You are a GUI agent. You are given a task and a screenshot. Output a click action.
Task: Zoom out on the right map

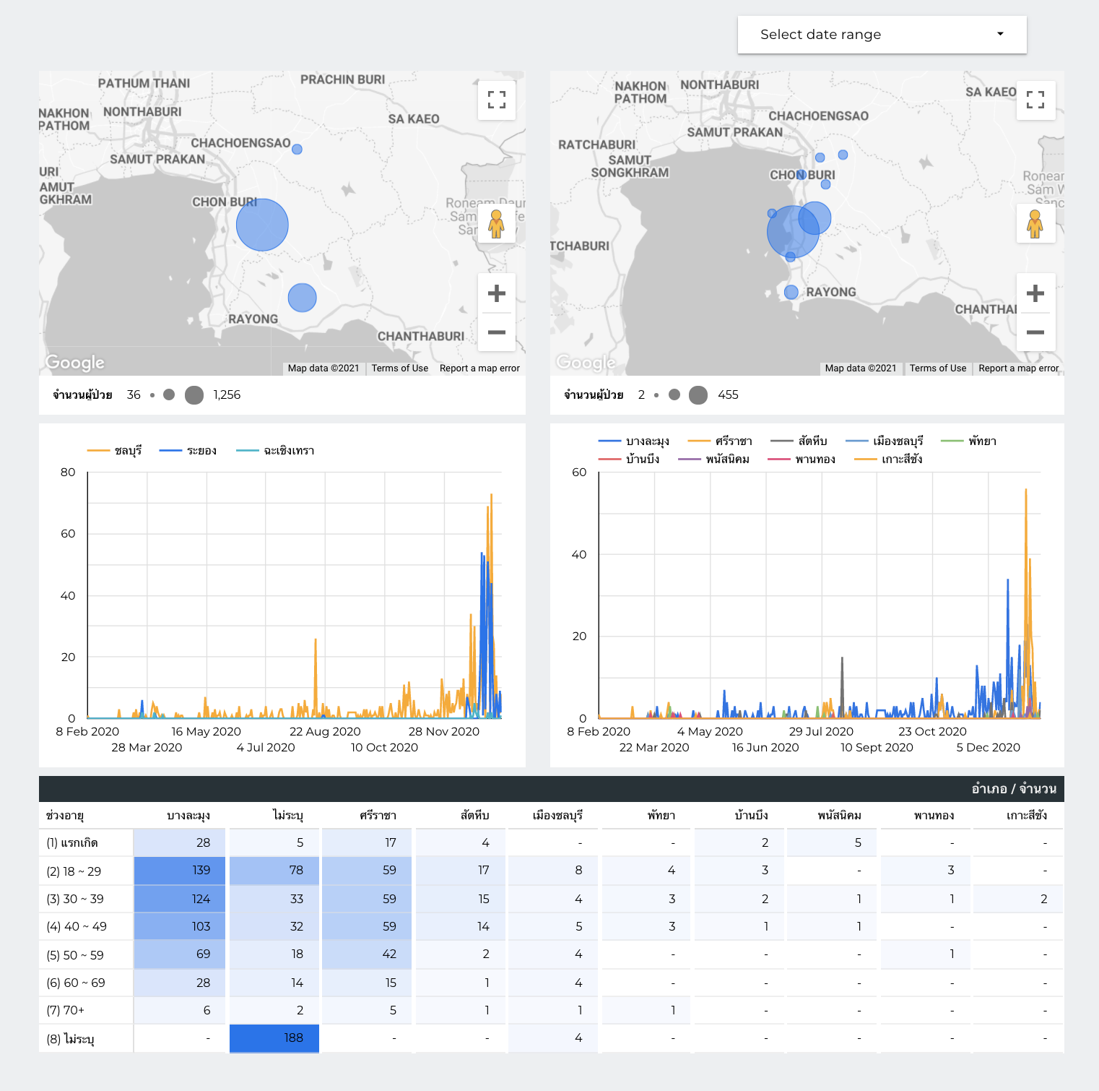click(1035, 332)
